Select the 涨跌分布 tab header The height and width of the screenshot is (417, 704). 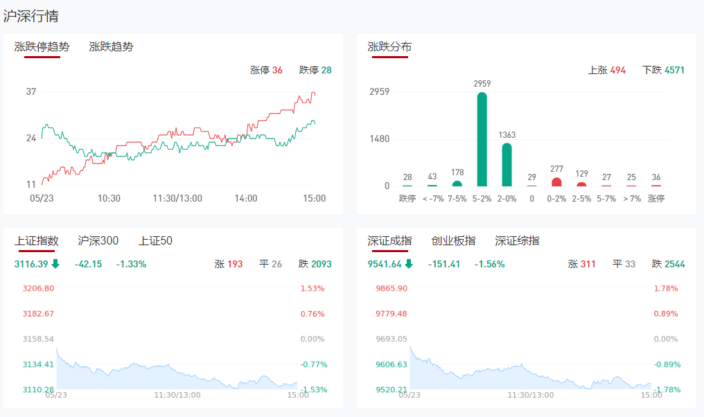[x=389, y=47]
